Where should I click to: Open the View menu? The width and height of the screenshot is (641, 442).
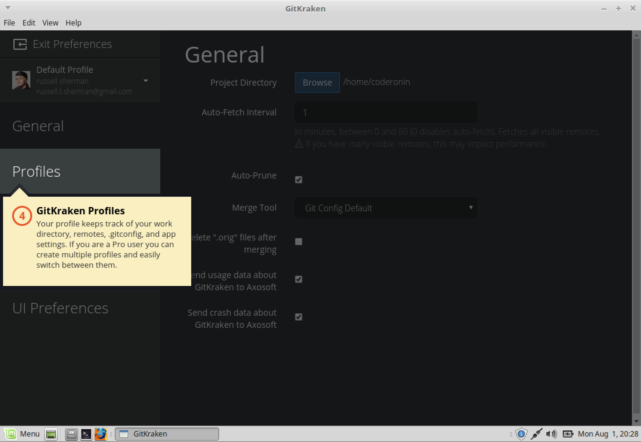click(x=50, y=23)
